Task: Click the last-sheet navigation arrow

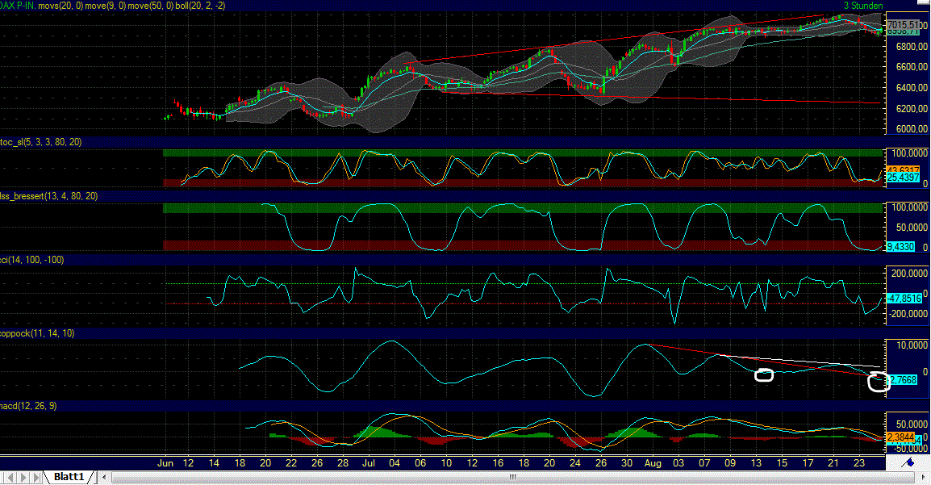Action: click(x=35, y=476)
